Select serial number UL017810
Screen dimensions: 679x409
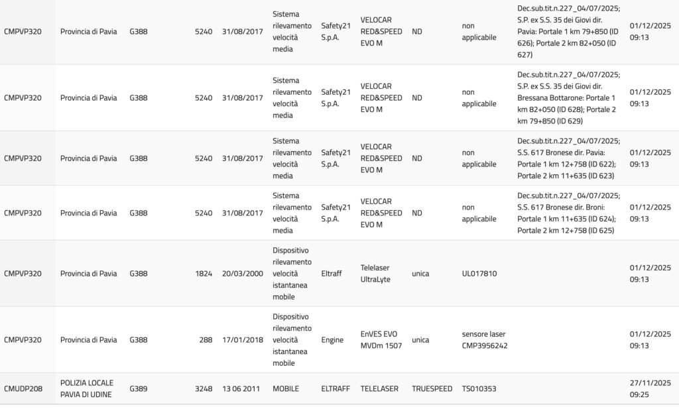coord(479,273)
